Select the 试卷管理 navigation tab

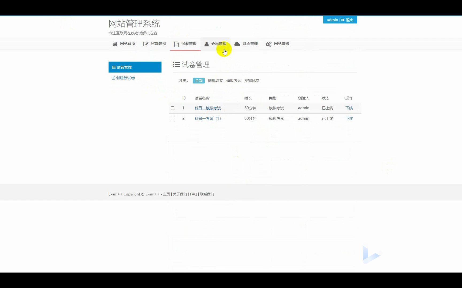[185, 44]
